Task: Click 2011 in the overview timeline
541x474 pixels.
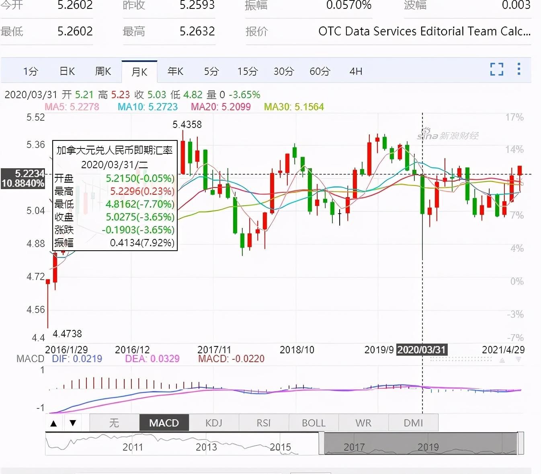Action: (133, 447)
